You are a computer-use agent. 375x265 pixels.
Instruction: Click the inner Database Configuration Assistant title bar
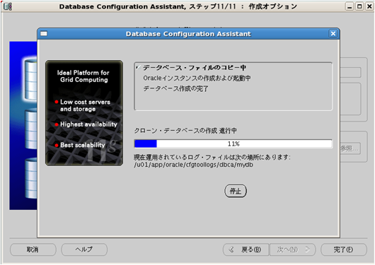188,34
